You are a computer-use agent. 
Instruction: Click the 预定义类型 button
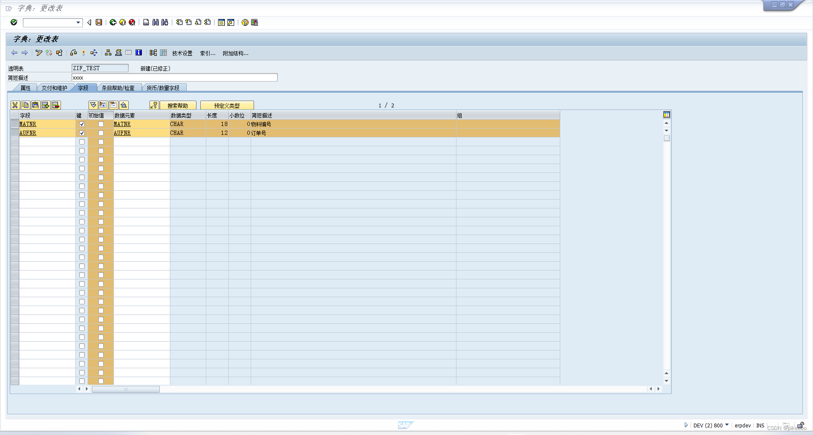227,105
